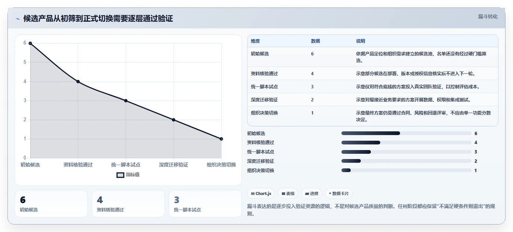
Task: Click the 初始候选 table row label
Action: [260, 54]
